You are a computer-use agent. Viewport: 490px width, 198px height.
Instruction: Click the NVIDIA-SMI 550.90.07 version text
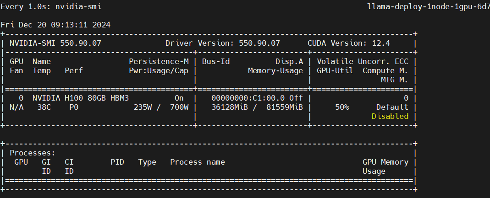coord(55,43)
